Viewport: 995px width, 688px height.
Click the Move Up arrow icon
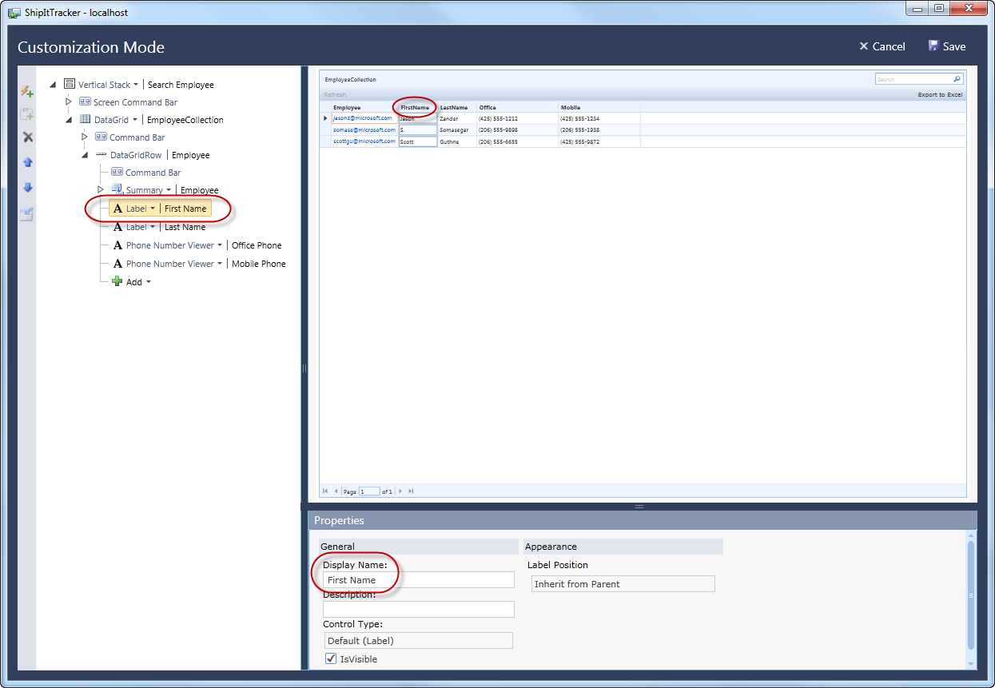tap(26, 161)
